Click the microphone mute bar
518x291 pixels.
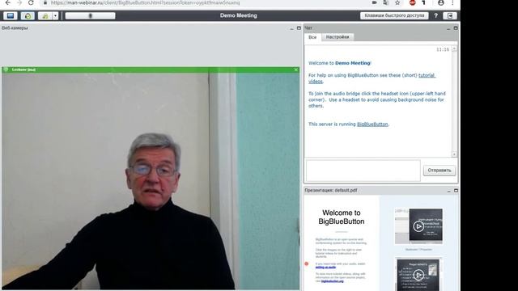point(90,15)
